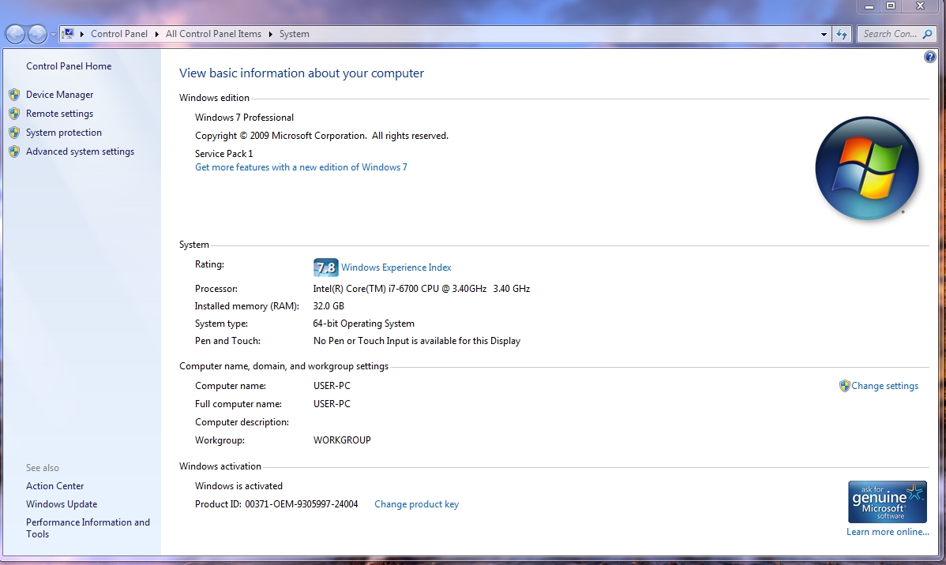Click the shield icon beside Remote settings
The height and width of the screenshot is (565, 946).
[x=14, y=114]
